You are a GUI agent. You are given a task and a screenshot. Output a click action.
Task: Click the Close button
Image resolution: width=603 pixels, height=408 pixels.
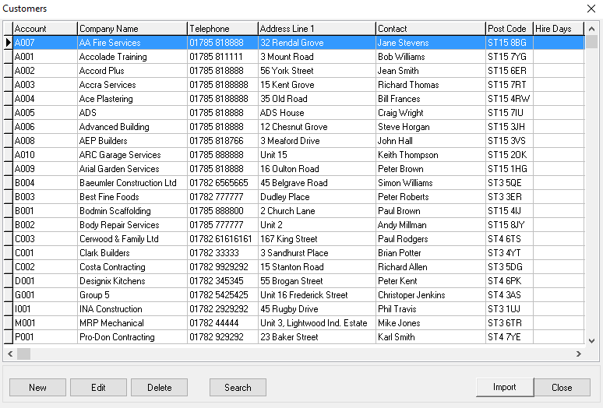562,387
